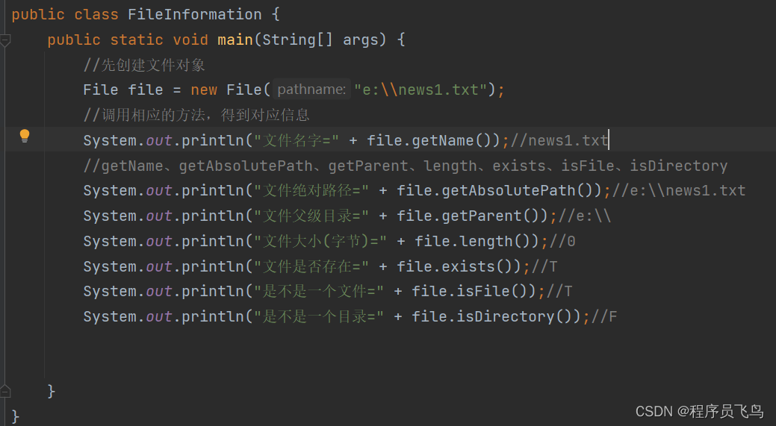Collapse the main method fold marker
776x426 pixels.
(6, 40)
